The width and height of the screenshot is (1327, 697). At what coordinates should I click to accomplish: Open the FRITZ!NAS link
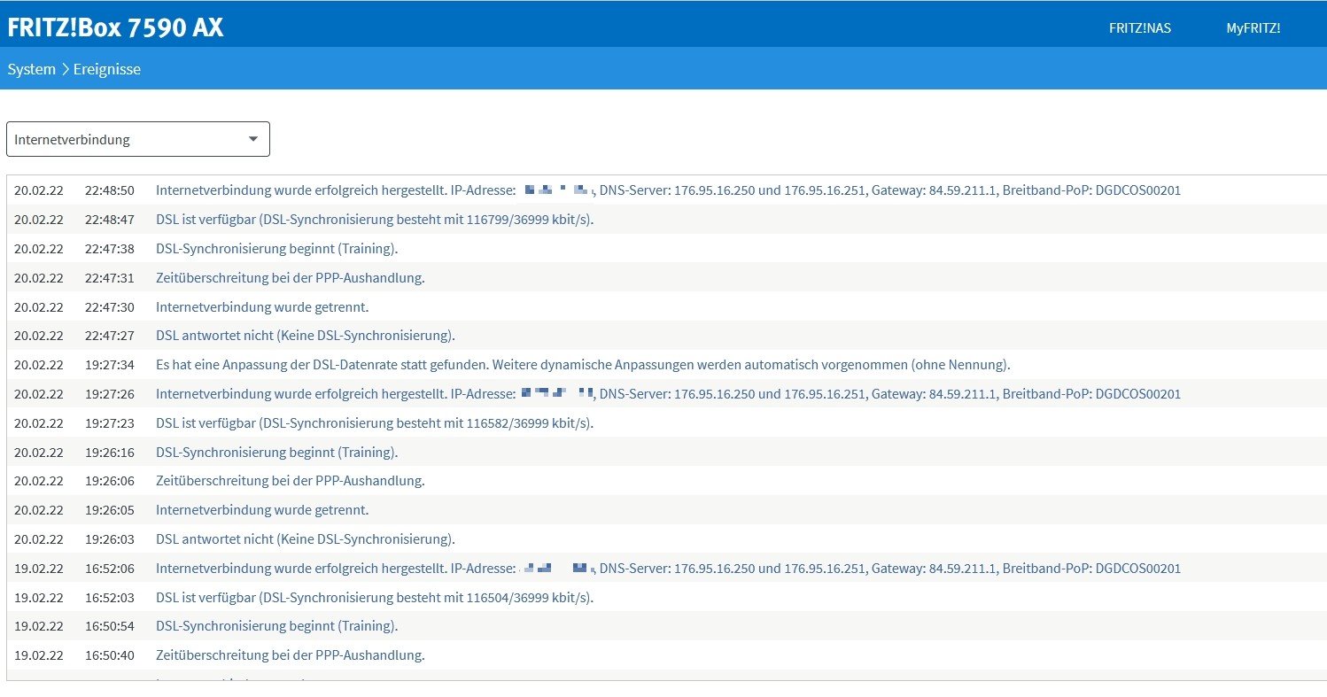point(1139,28)
